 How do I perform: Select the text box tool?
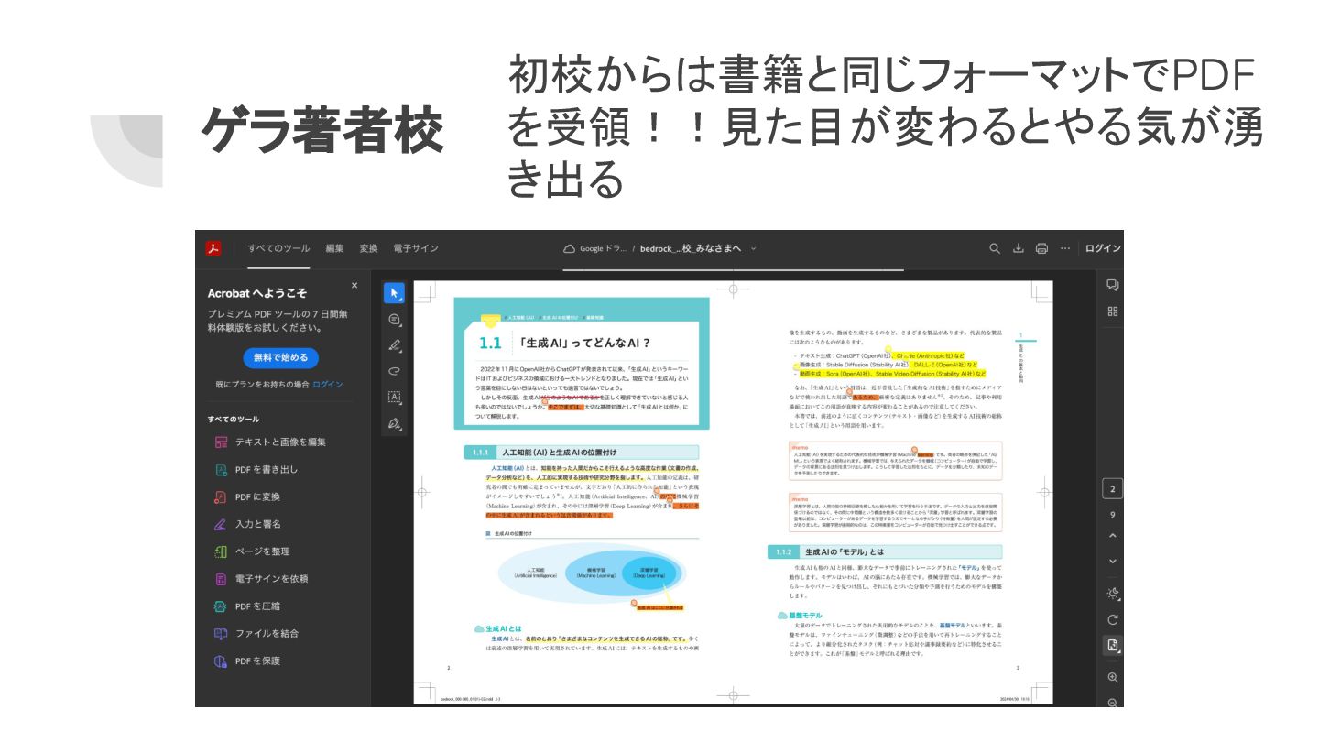[x=394, y=398]
